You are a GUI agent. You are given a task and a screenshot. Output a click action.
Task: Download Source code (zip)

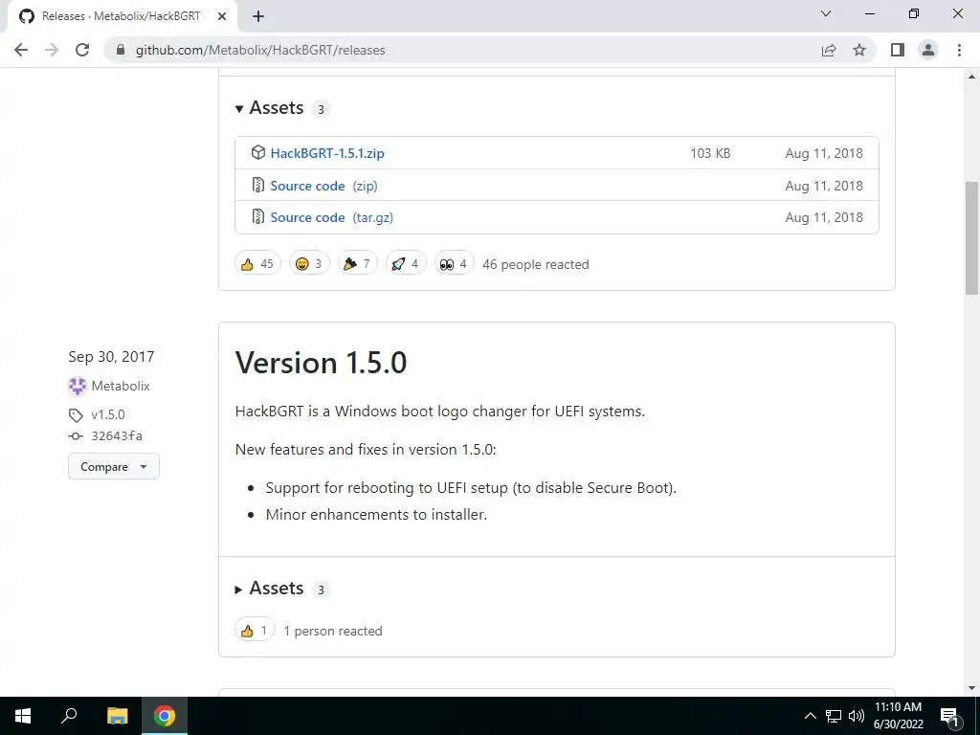[x=323, y=186]
